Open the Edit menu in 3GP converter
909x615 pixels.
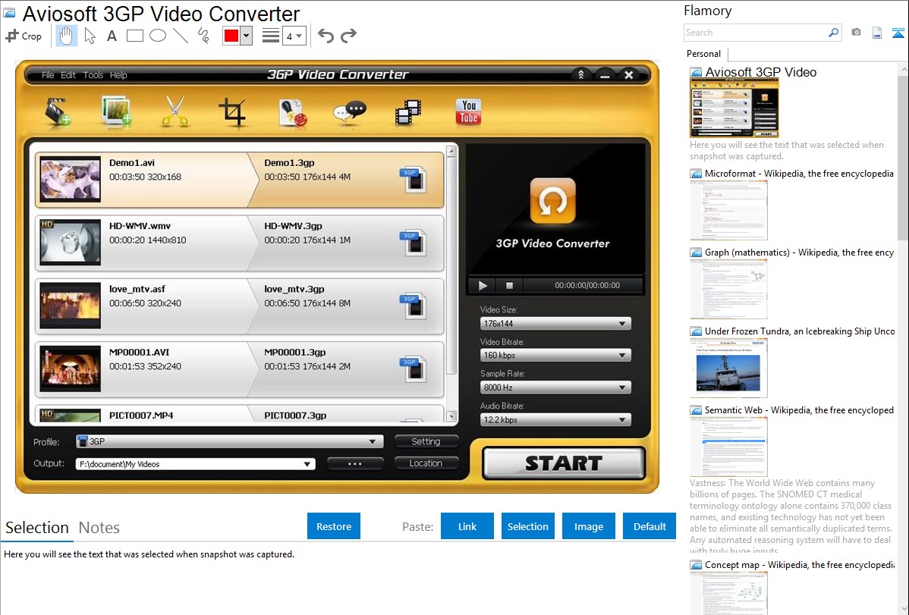pyautogui.click(x=68, y=75)
